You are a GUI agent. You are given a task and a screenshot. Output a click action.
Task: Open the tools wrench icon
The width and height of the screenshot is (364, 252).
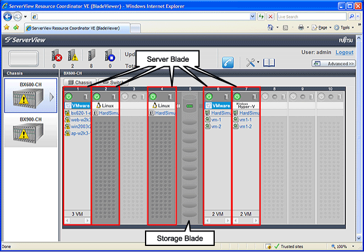[x=250, y=62]
